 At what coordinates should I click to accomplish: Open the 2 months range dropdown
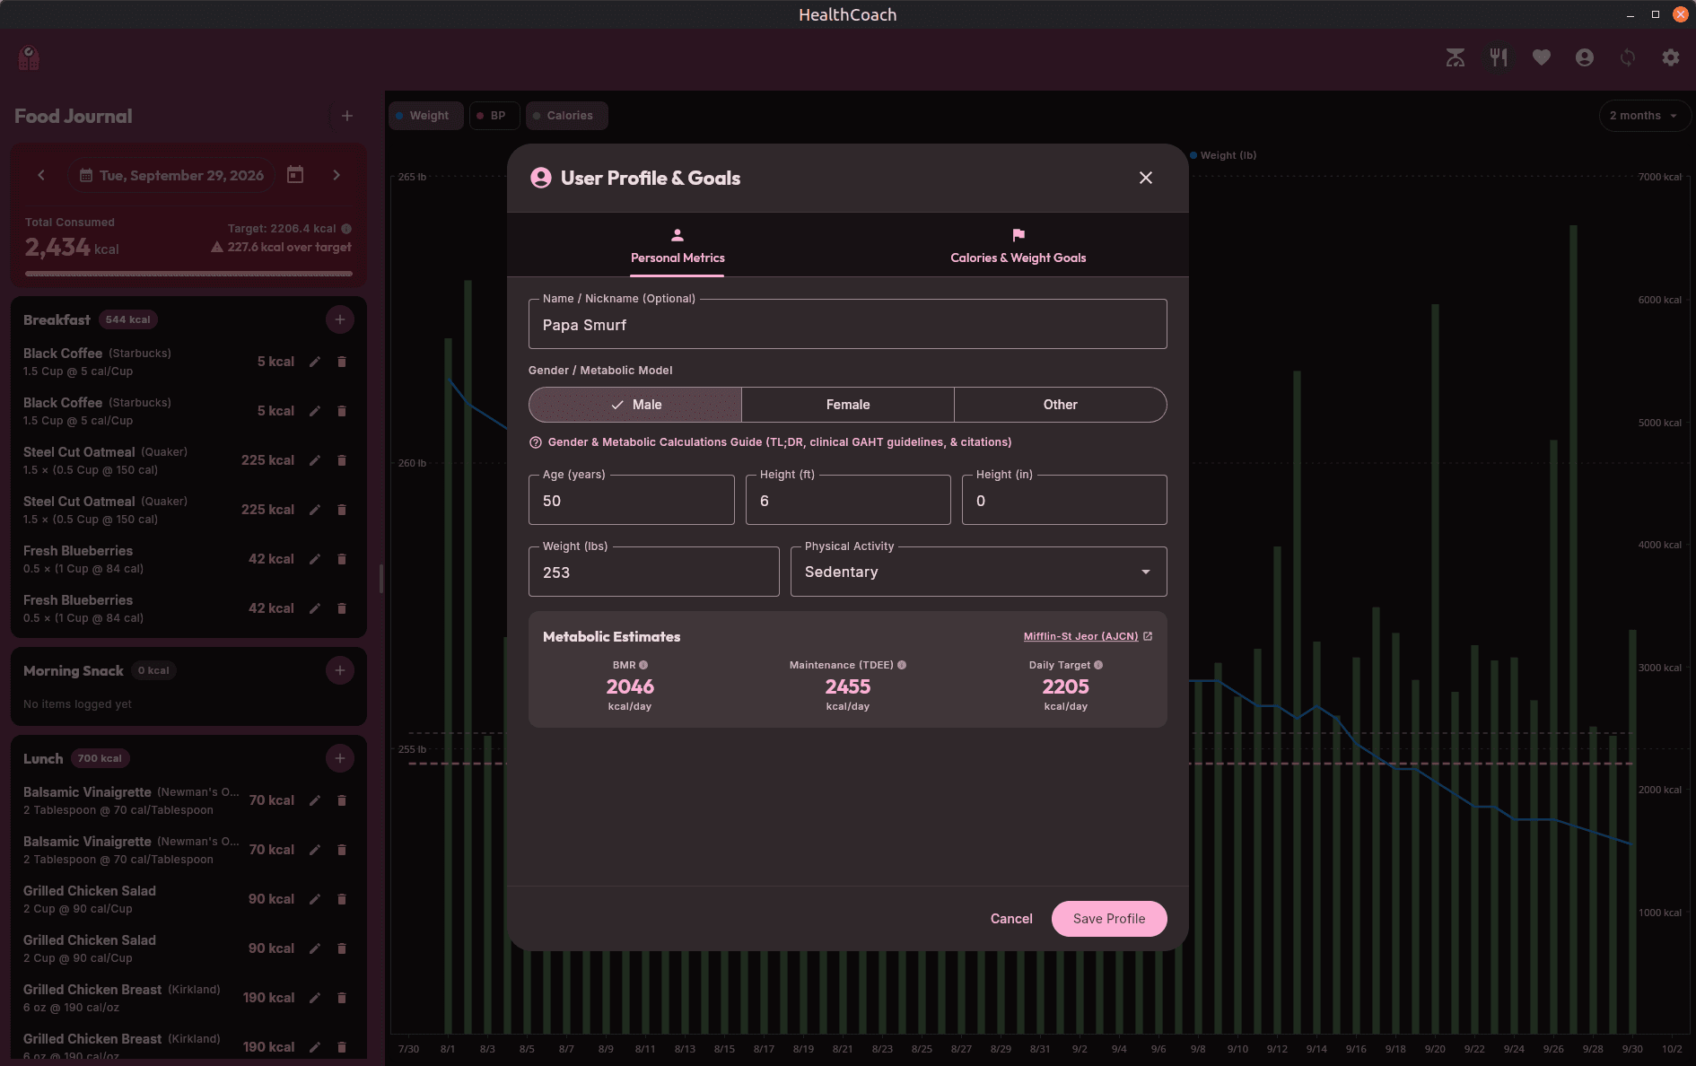pos(1645,116)
